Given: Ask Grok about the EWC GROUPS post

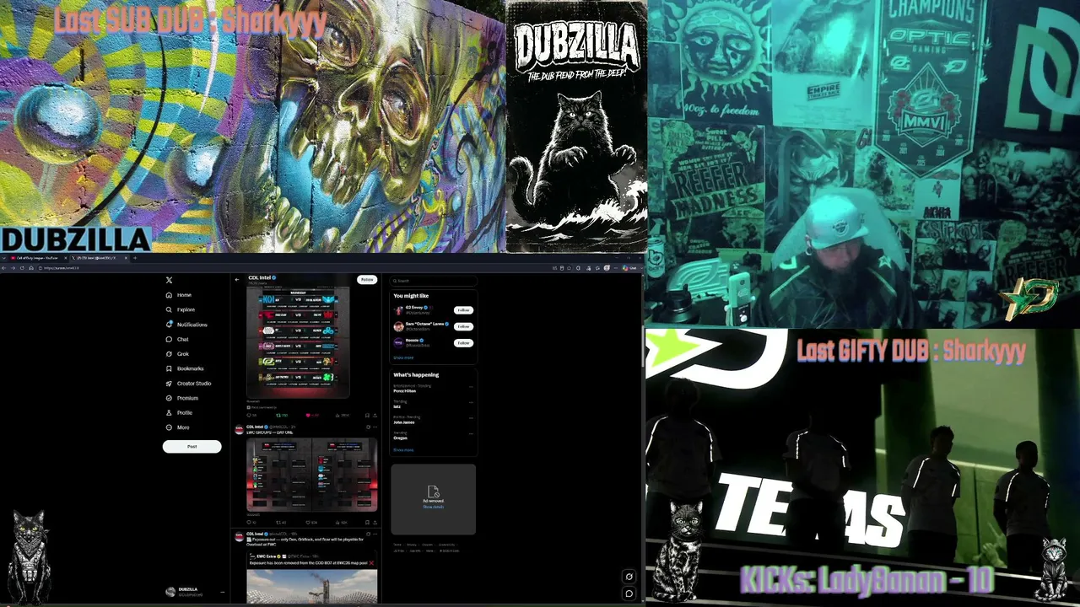Looking at the screenshot, I should coord(367,427).
